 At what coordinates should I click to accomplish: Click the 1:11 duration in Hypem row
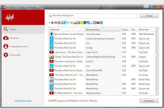(x=124, y=57)
